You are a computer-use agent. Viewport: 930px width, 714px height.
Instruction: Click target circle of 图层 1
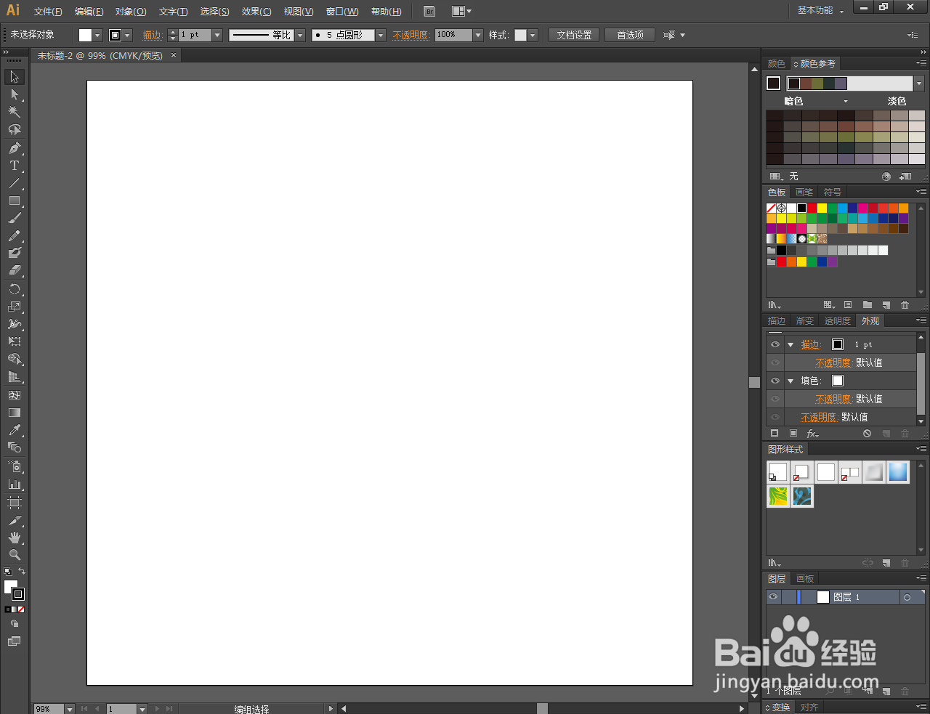907,597
